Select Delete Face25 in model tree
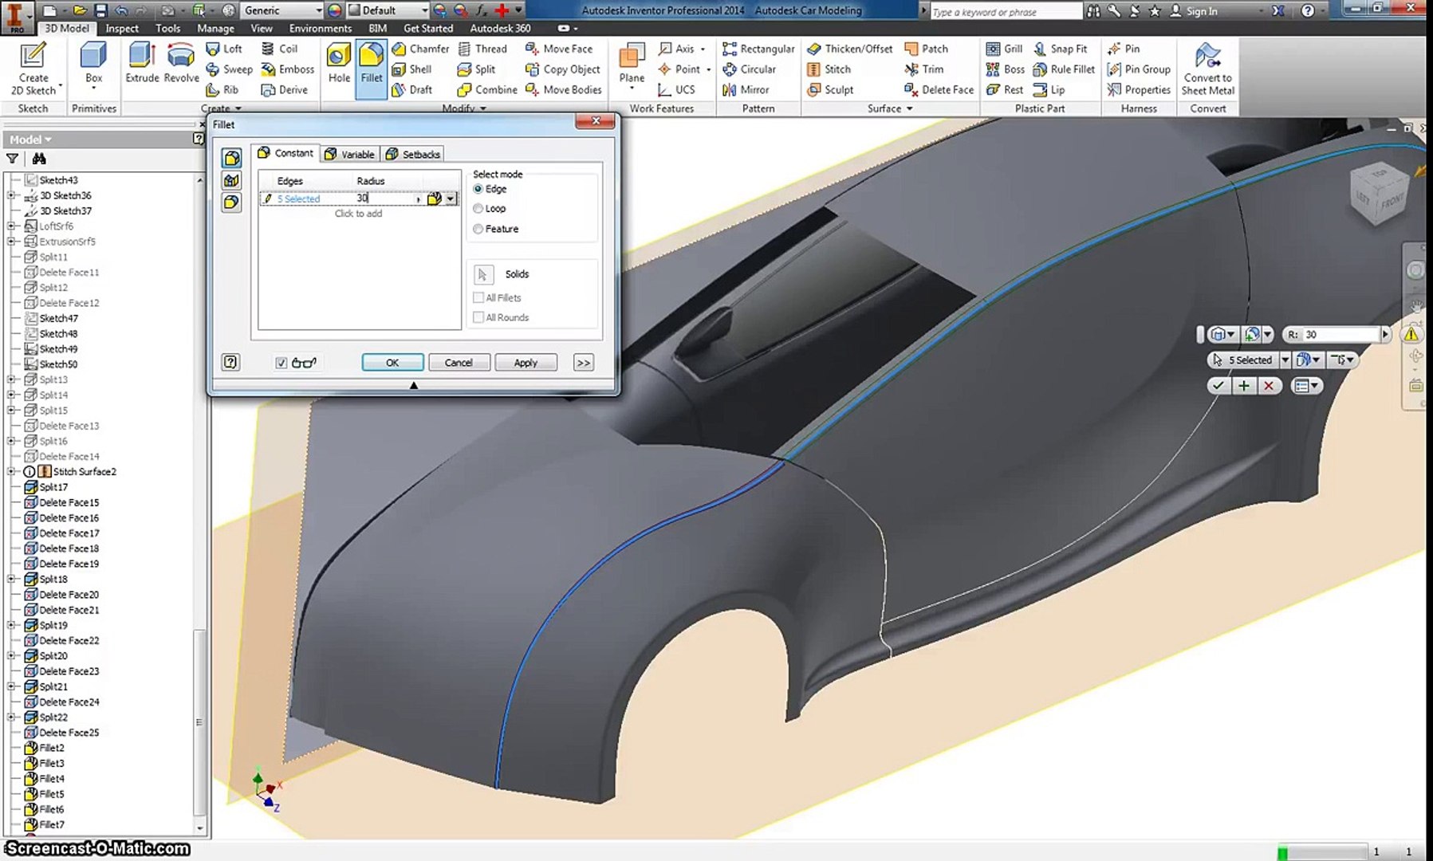The image size is (1433, 861). (69, 733)
